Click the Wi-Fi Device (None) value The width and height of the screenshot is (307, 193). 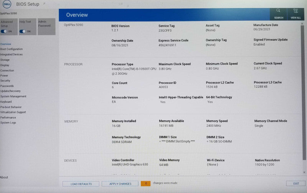tap(213, 165)
